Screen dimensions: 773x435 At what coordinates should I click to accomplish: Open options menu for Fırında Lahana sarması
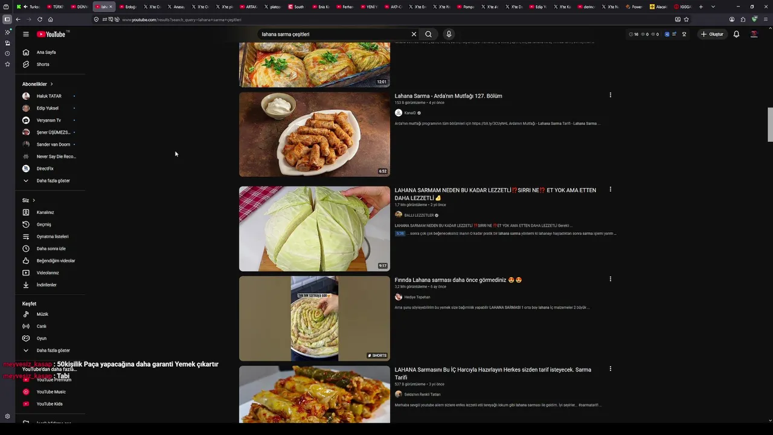coord(611,279)
